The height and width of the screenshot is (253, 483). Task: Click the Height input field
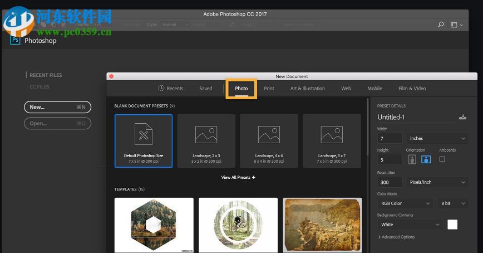pos(390,159)
